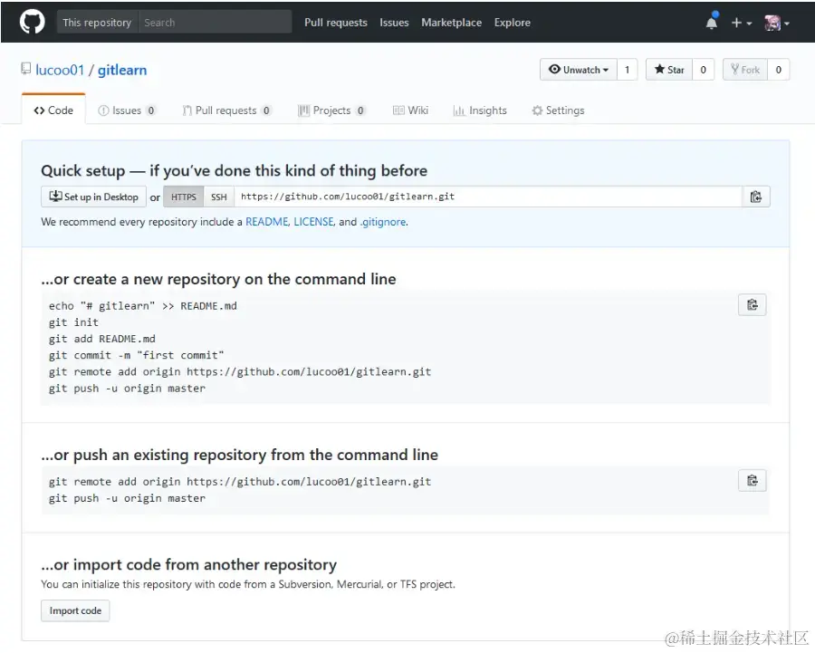Click the repository book icon beside lucoo01
The width and height of the screenshot is (815, 653).
[26, 69]
